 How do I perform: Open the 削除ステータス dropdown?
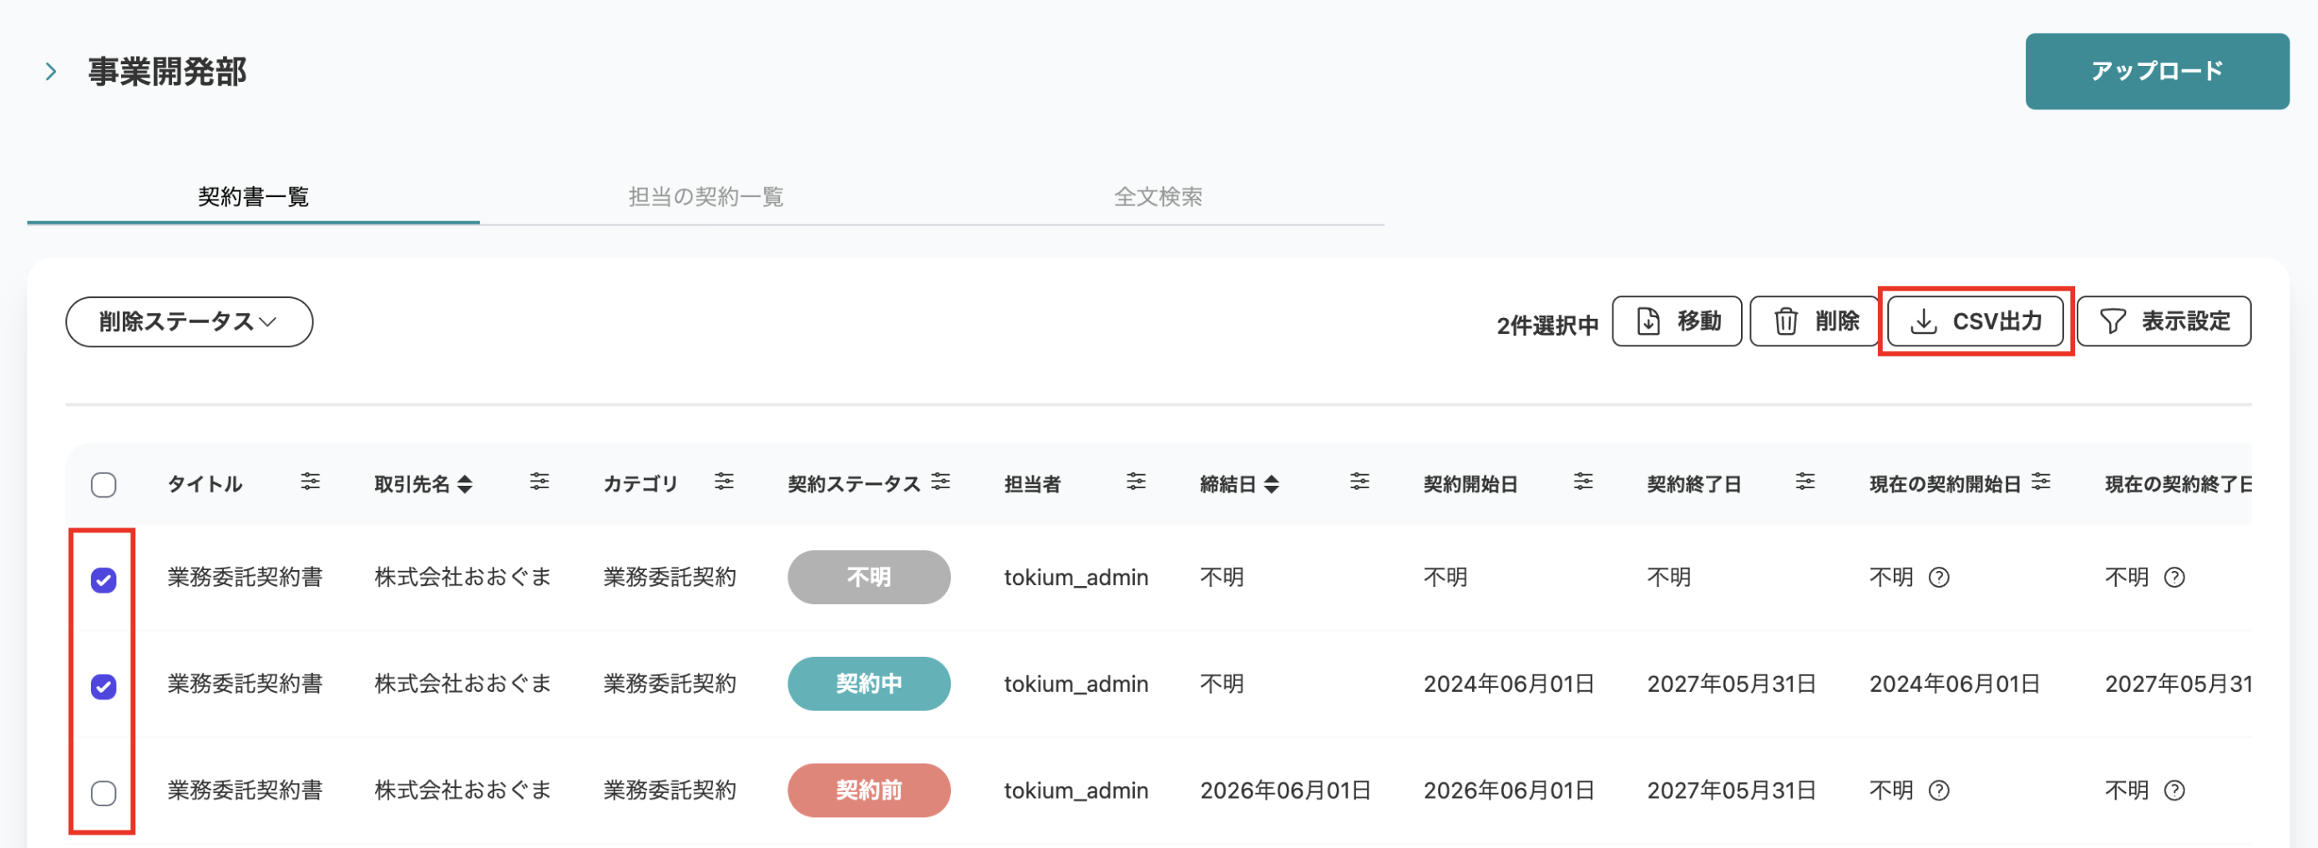click(189, 321)
